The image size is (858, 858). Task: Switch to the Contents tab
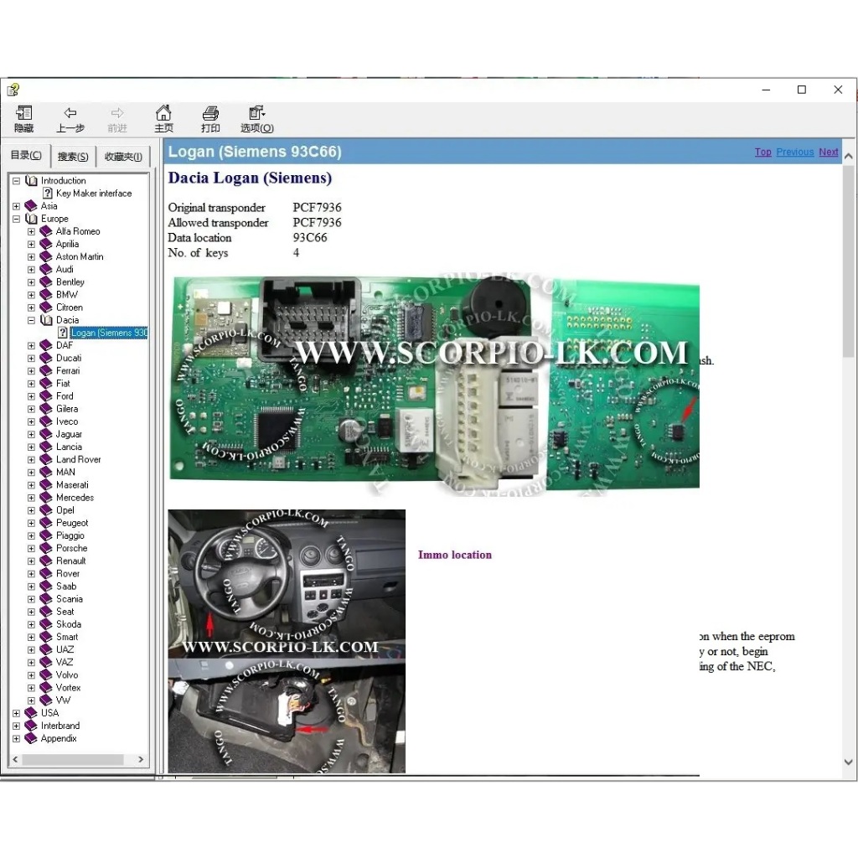pos(26,155)
